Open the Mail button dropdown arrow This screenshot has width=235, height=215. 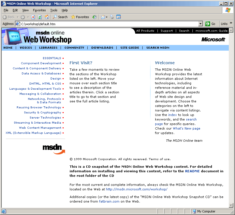[x=107, y=17]
